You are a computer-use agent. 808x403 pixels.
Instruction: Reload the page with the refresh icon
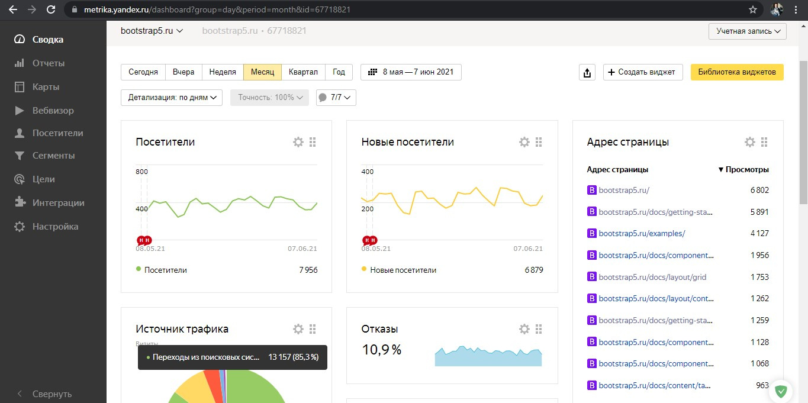[x=51, y=9]
